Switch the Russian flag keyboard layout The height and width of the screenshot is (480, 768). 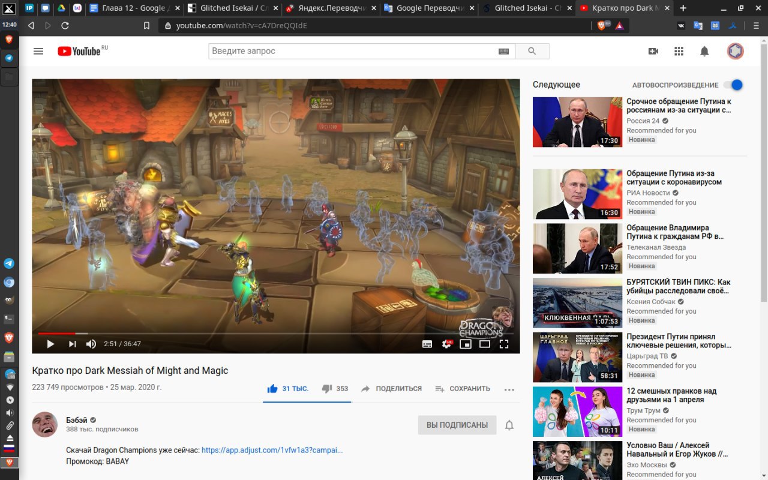9,449
